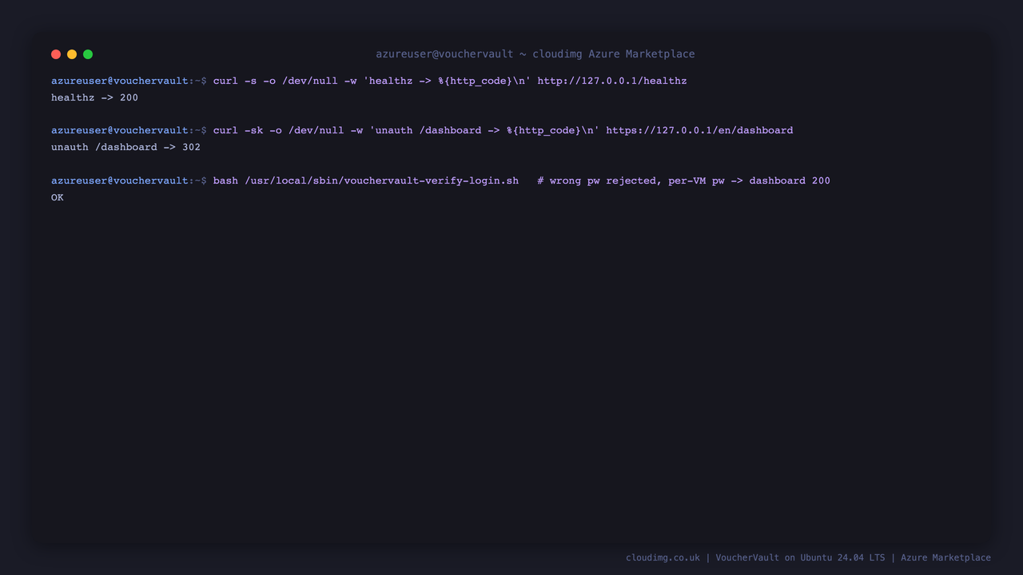Click the format string 'healthz -> %{http_code}\n'

(447, 81)
